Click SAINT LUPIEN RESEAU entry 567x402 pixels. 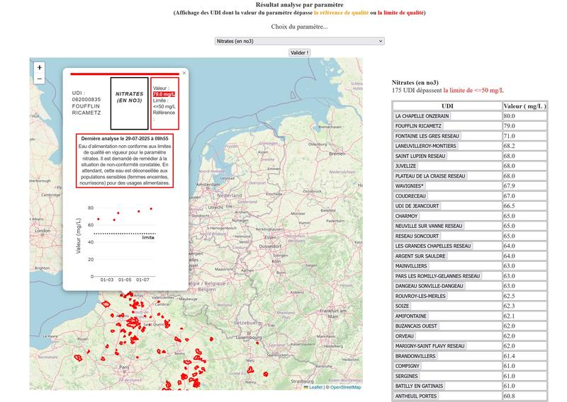point(420,156)
